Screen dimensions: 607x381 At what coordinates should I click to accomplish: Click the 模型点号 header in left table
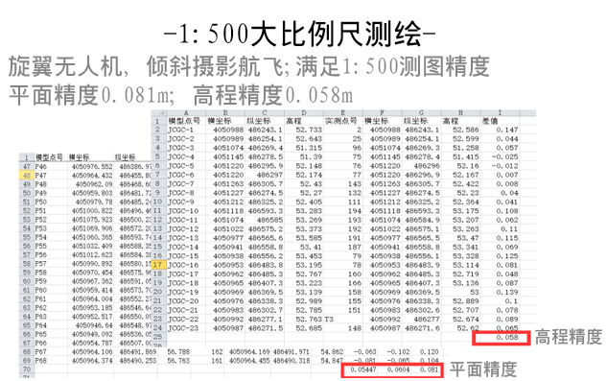point(51,157)
